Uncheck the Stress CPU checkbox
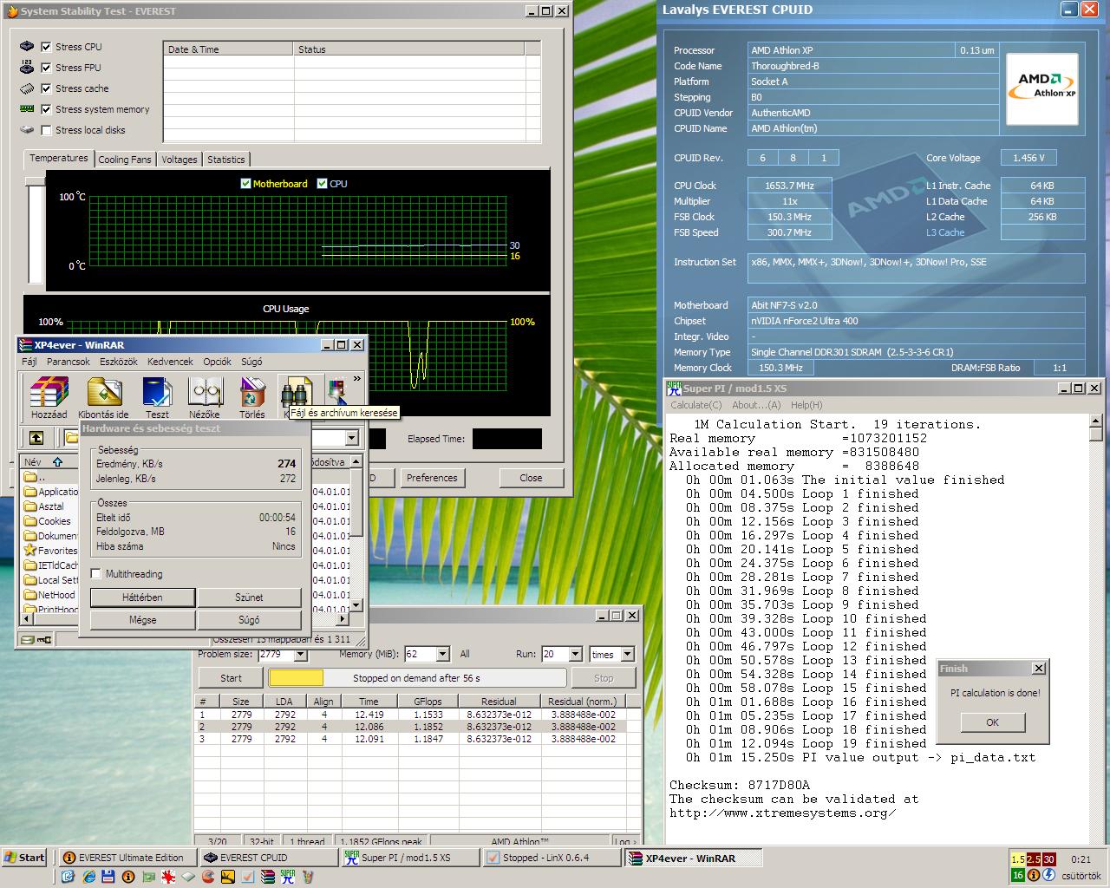The image size is (1110, 888). coord(47,46)
